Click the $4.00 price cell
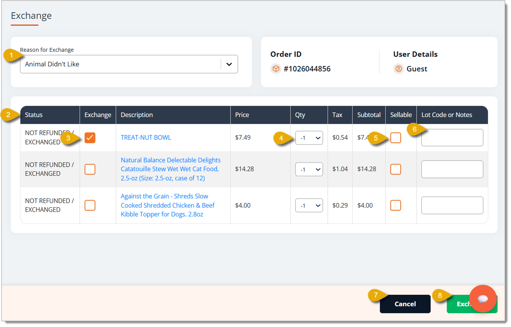The height and width of the screenshot is (327, 511). click(243, 205)
